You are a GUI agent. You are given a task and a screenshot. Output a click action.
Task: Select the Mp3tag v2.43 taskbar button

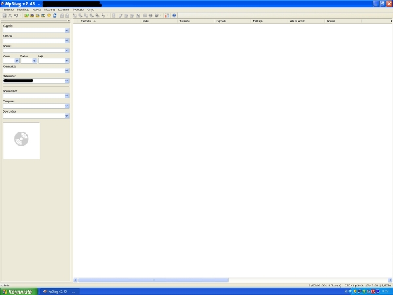[x=60, y=292]
